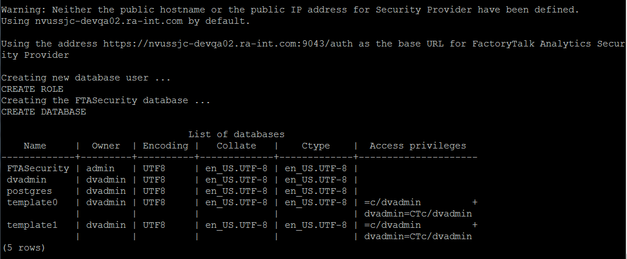Click the 'List of databases' heading

tap(236, 135)
